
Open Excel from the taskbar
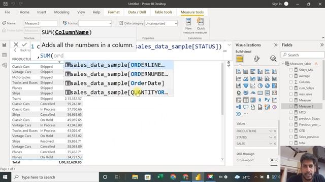coord(160,177)
